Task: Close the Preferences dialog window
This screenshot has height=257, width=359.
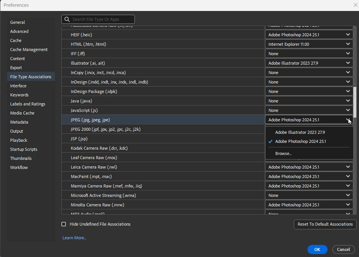Action: point(355,5)
